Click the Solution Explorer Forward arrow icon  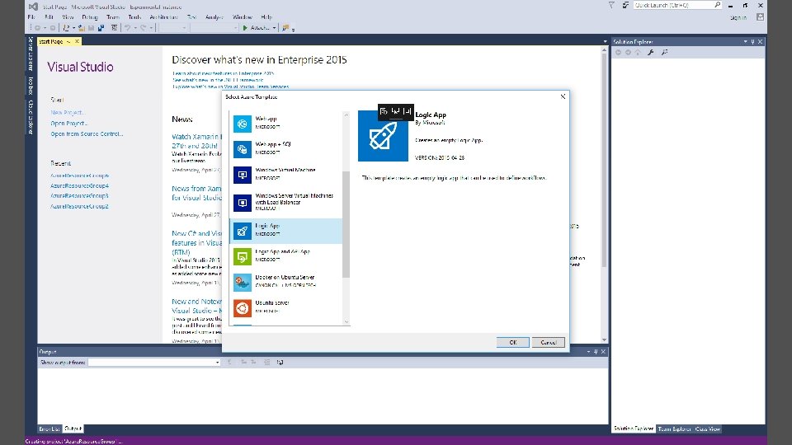coord(628,53)
